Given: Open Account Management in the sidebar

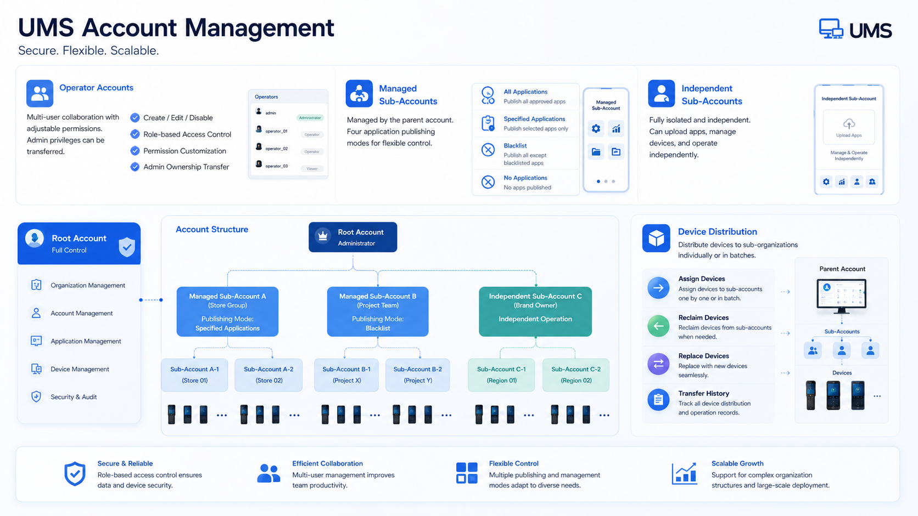Looking at the screenshot, I should pos(79,313).
